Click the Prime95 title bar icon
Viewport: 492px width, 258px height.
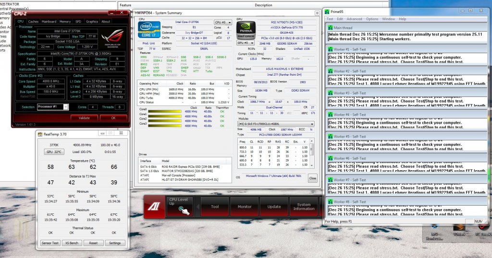[x=327, y=12]
